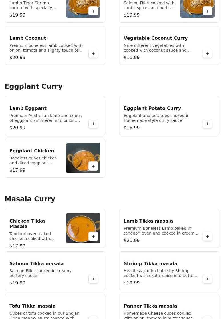
Task: Add Eggplant Potato Curry via plus icon
Action: (207, 124)
